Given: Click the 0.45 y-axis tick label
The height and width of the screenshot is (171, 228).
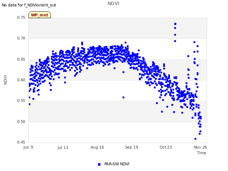Looking at the screenshot, I should 21,142.
